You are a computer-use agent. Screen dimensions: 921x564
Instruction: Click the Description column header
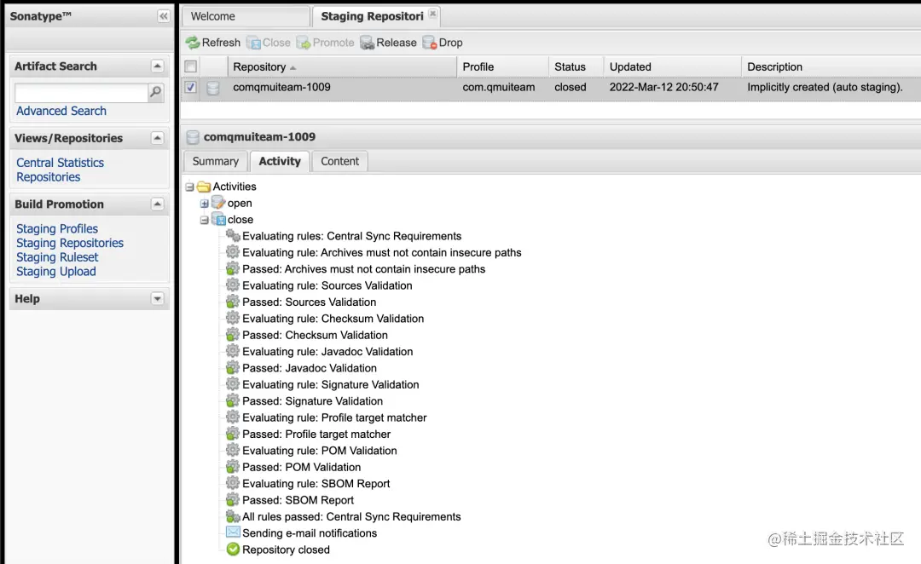click(x=831, y=67)
